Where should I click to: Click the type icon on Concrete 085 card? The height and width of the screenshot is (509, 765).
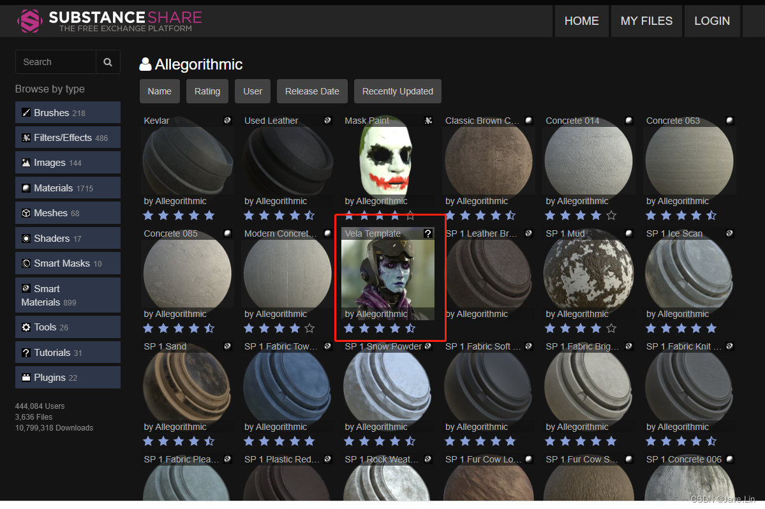click(227, 233)
